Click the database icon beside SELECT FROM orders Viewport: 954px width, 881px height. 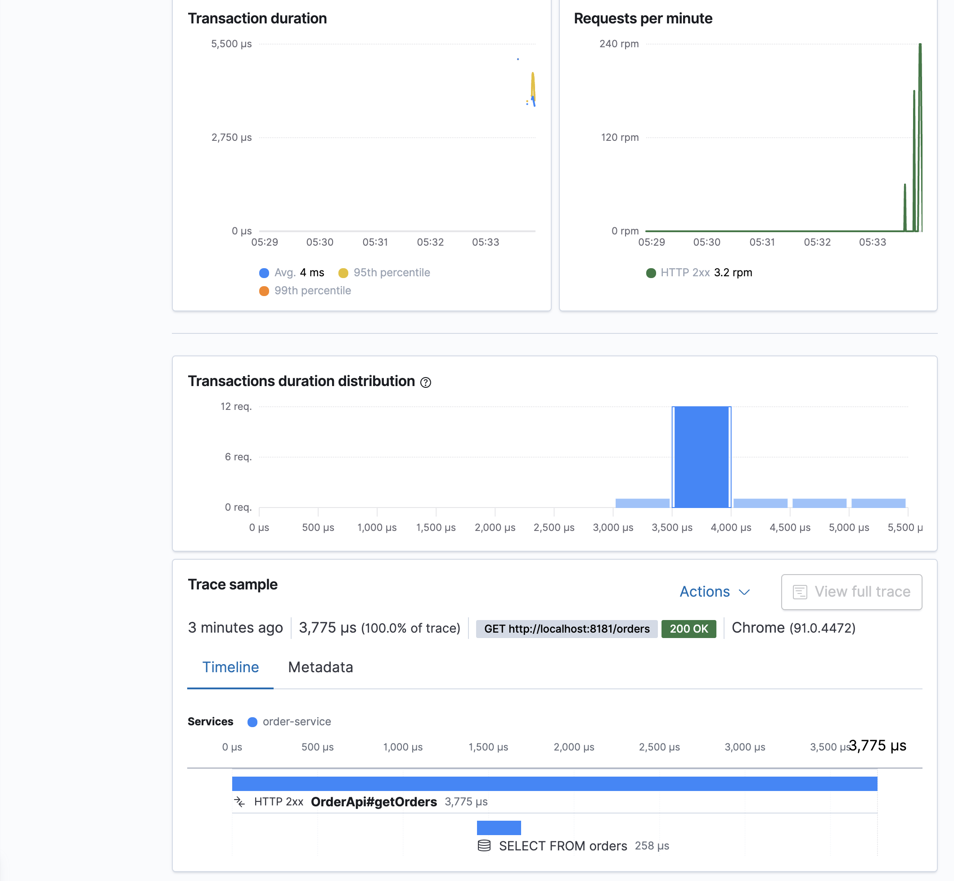pyautogui.click(x=484, y=846)
